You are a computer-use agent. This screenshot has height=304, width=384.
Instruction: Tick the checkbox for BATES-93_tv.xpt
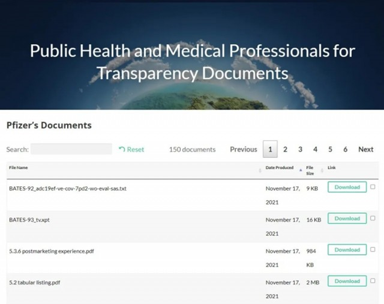click(x=372, y=218)
